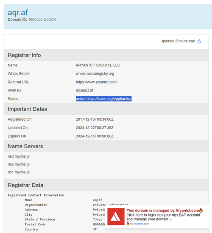Click the red Aryanict logo in popup
Image resolution: width=212 pixels, height=233 pixels.
[116, 216]
